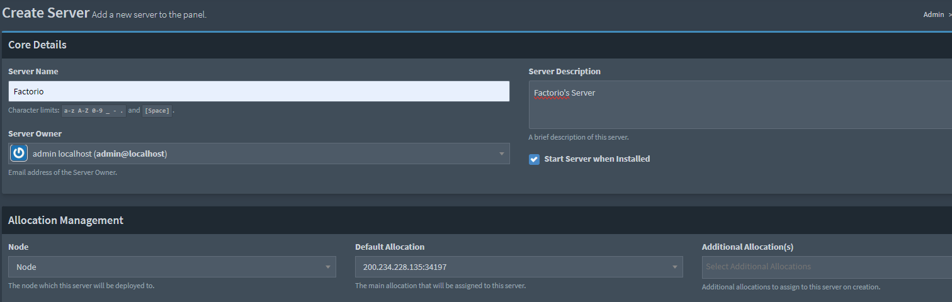The image size is (952, 302).
Task: Click the Default Allocation dropdown arrow
Action: (674, 267)
